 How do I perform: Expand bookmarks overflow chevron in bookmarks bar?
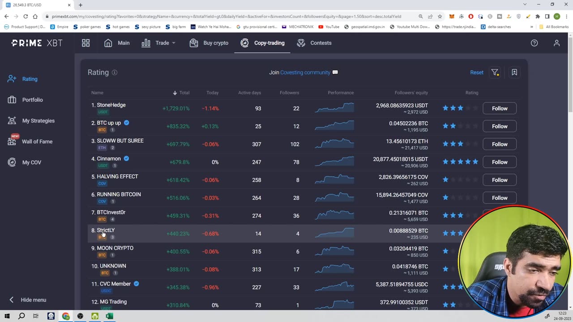(531, 27)
